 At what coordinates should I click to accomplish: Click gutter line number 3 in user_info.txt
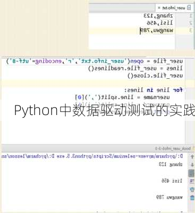tap(191, 30)
